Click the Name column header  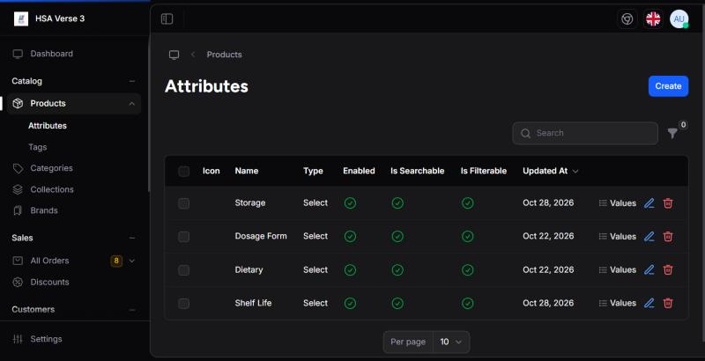point(247,171)
